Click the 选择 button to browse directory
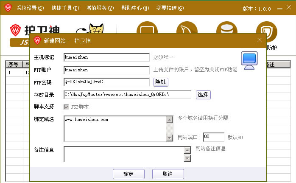Screen dimensions: 296x183 click(203, 95)
